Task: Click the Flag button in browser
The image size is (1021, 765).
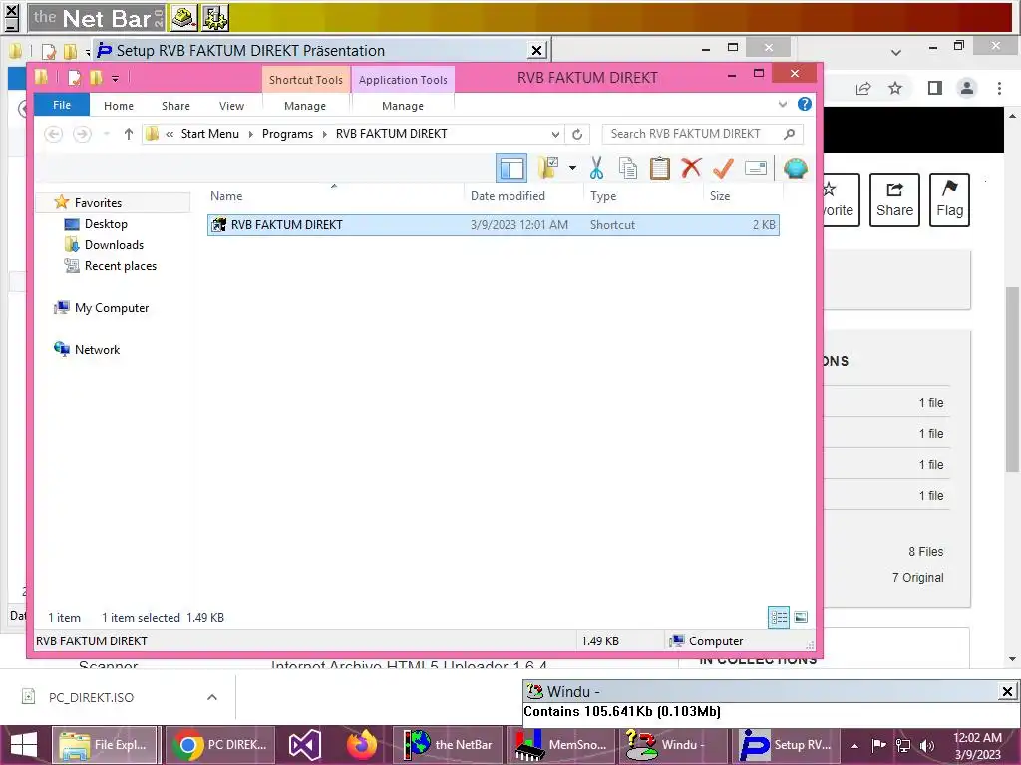Action: tap(949, 199)
